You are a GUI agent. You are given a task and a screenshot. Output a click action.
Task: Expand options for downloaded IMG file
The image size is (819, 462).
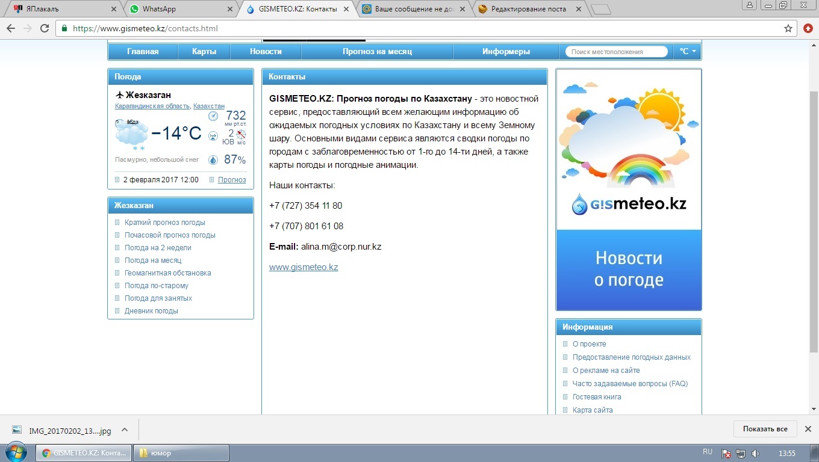[125, 430]
